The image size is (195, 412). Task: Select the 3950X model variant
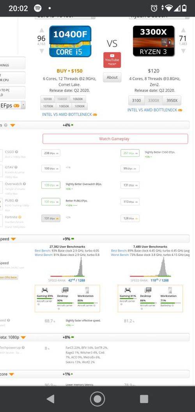click(x=172, y=100)
